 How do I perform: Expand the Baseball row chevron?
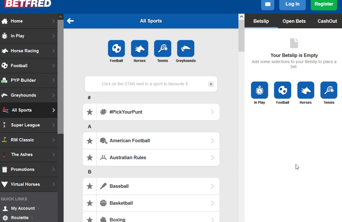coord(212,186)
